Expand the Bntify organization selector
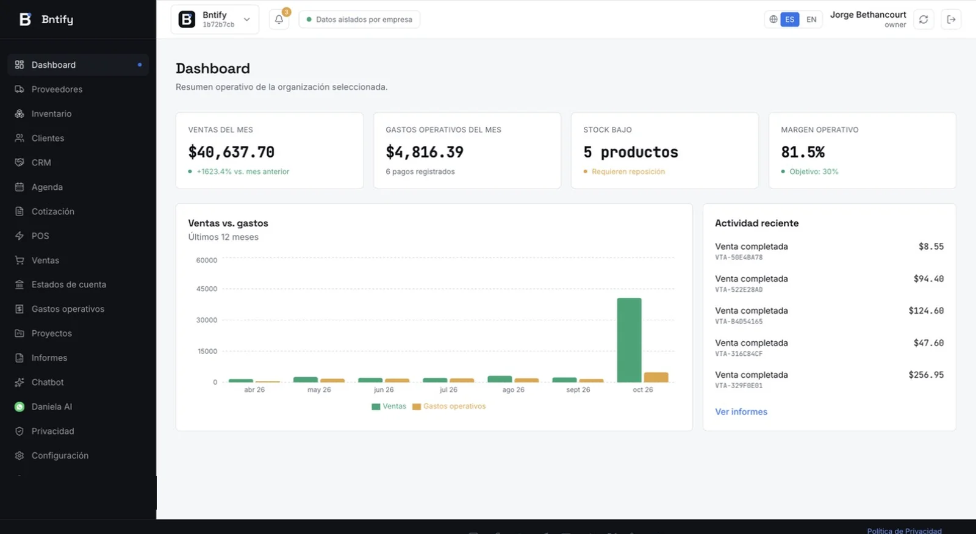 coord(215,20)
